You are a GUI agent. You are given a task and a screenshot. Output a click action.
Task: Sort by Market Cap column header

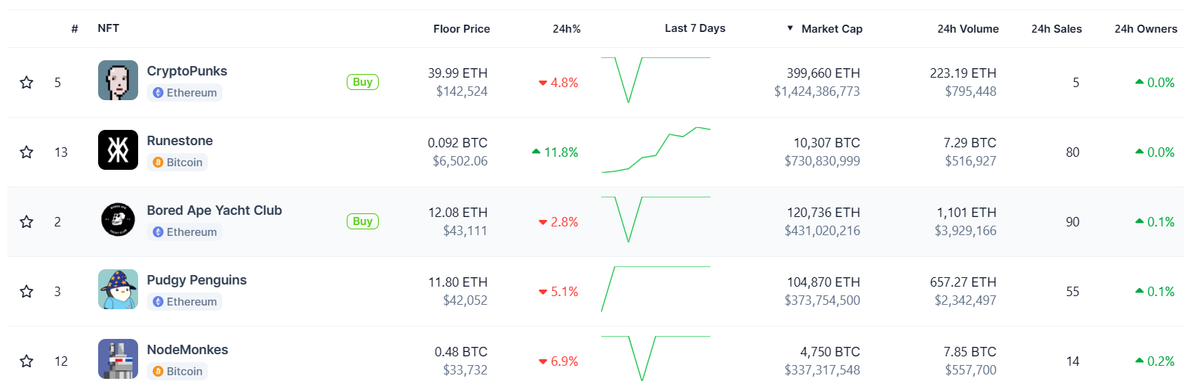pos(831,29)
